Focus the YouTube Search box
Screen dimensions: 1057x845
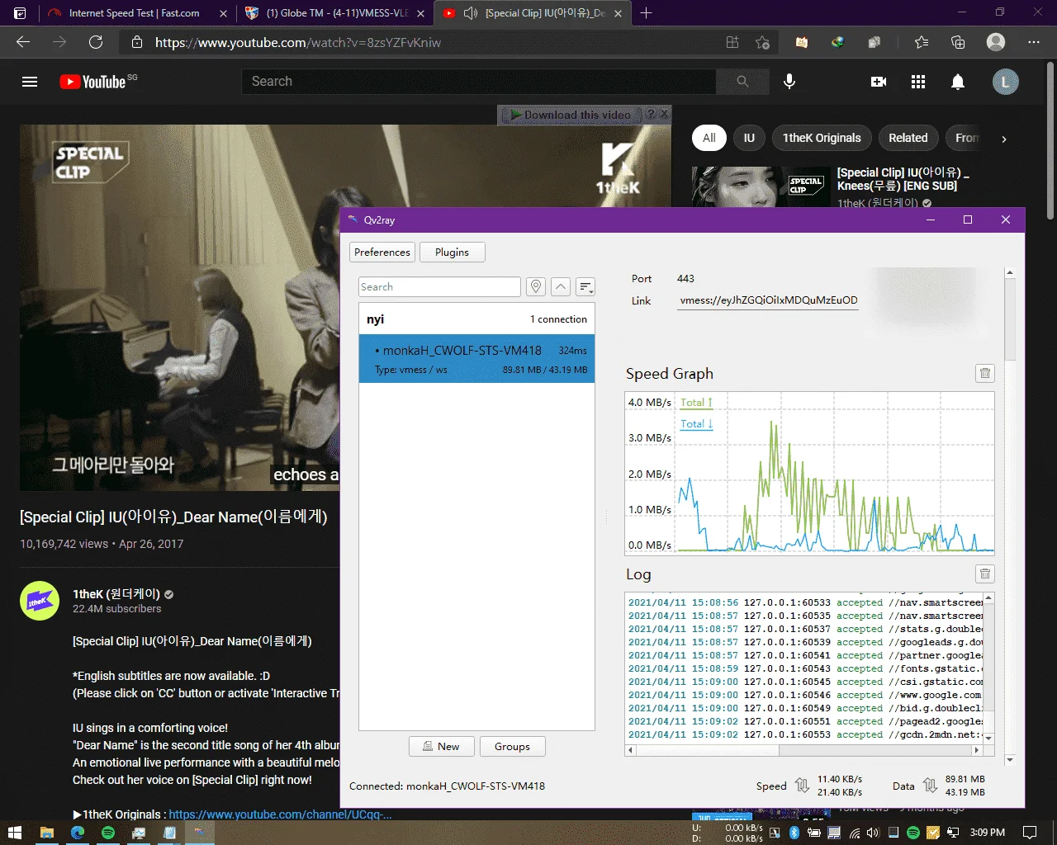(479, 82)
